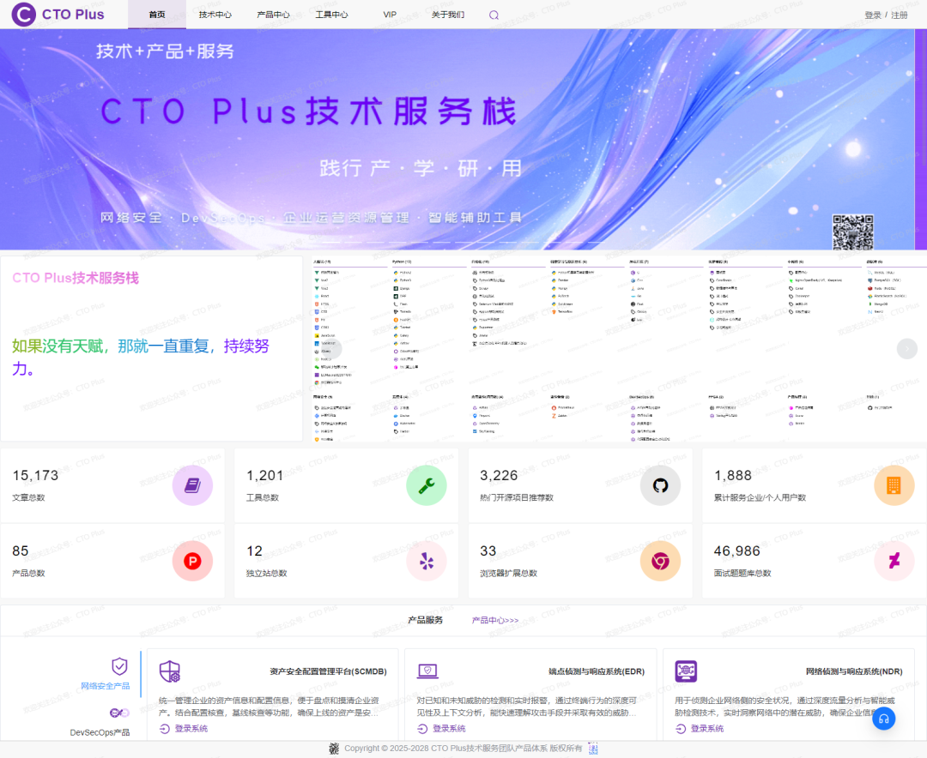Select the 首页 navigation tab

point(157,15)
